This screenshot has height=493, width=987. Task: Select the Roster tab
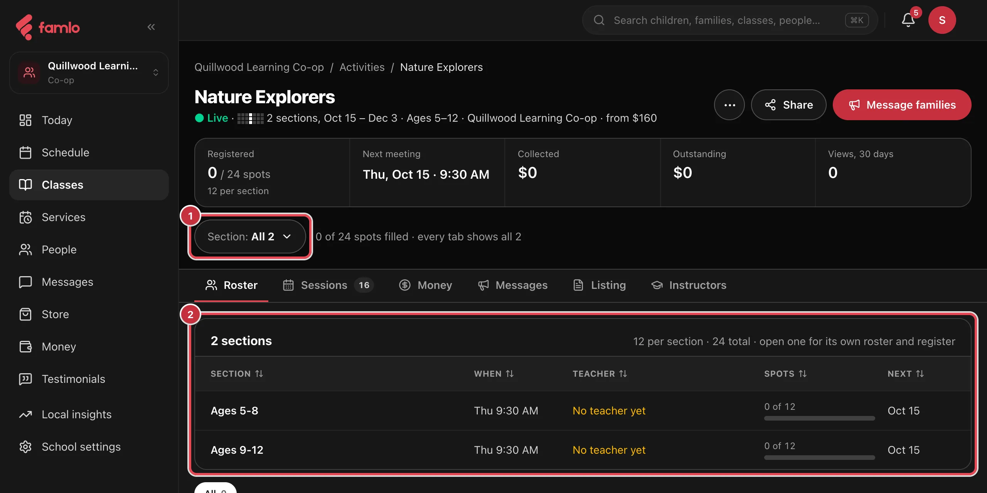231,285
